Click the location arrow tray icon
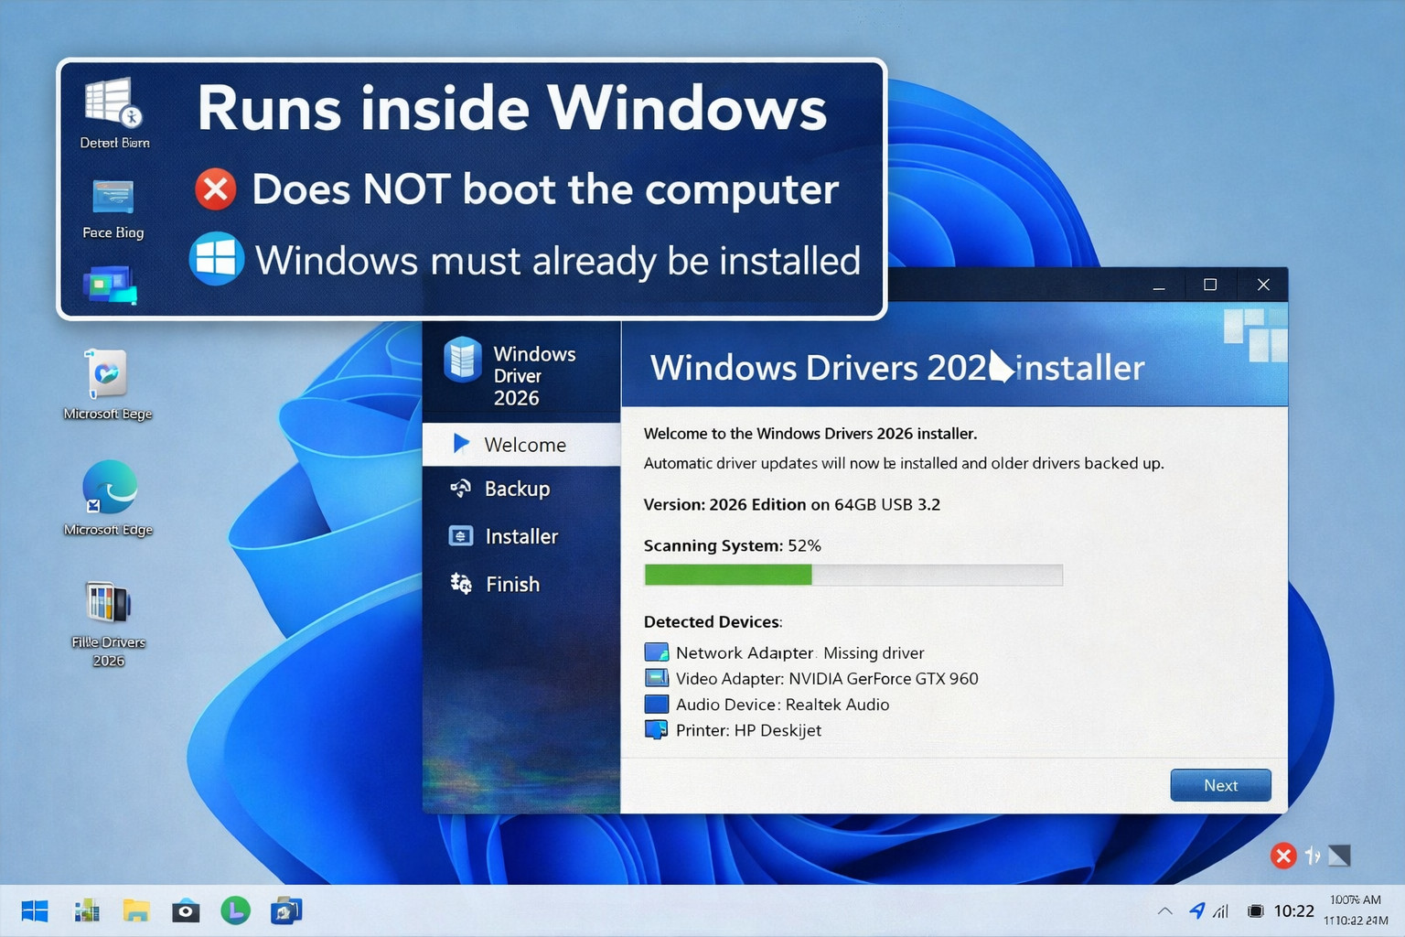This screenshot has height=937, width=1405. tap(1196, 910)
